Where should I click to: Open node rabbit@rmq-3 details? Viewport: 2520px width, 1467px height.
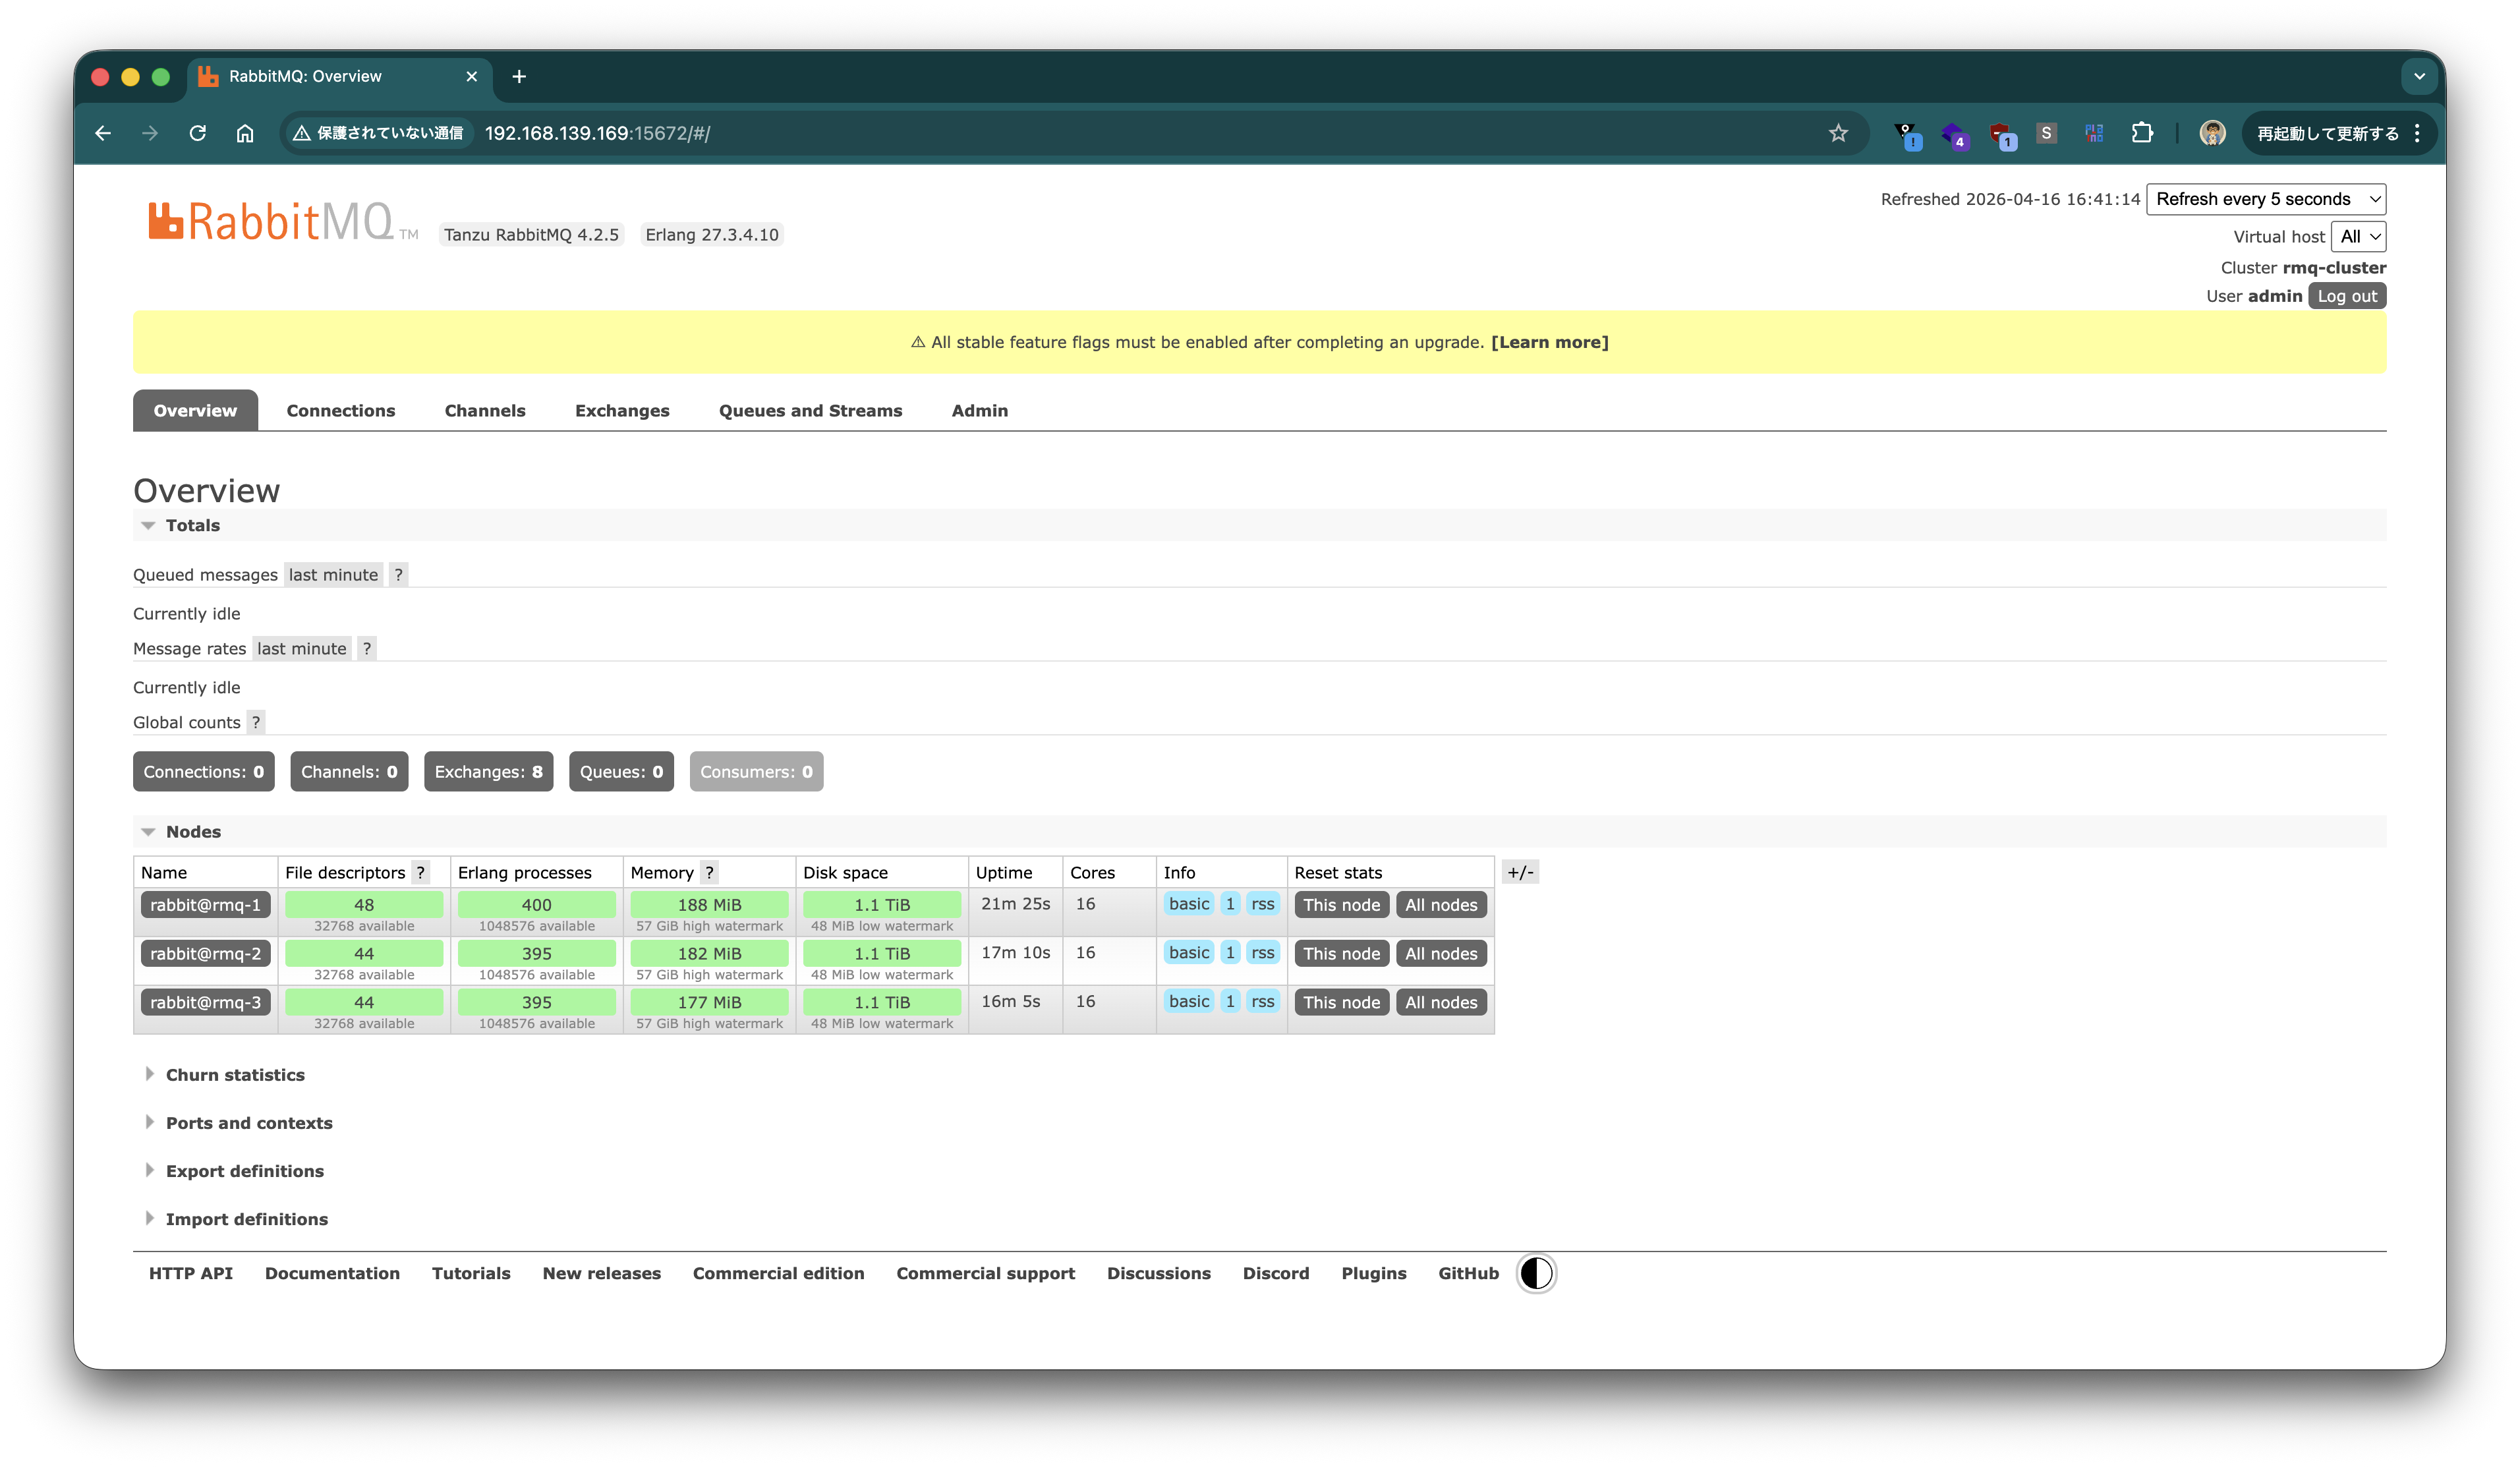pos(205,1002)
